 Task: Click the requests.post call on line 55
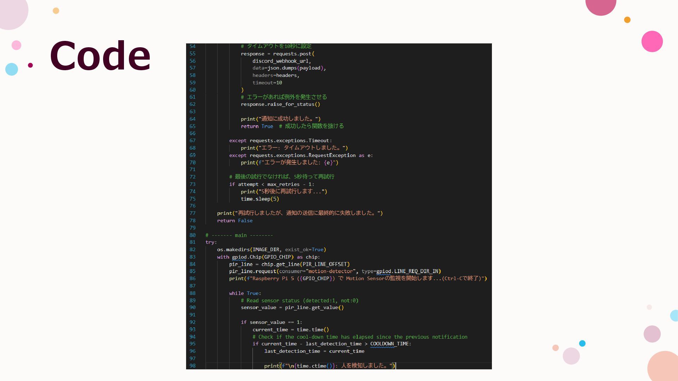293,54
